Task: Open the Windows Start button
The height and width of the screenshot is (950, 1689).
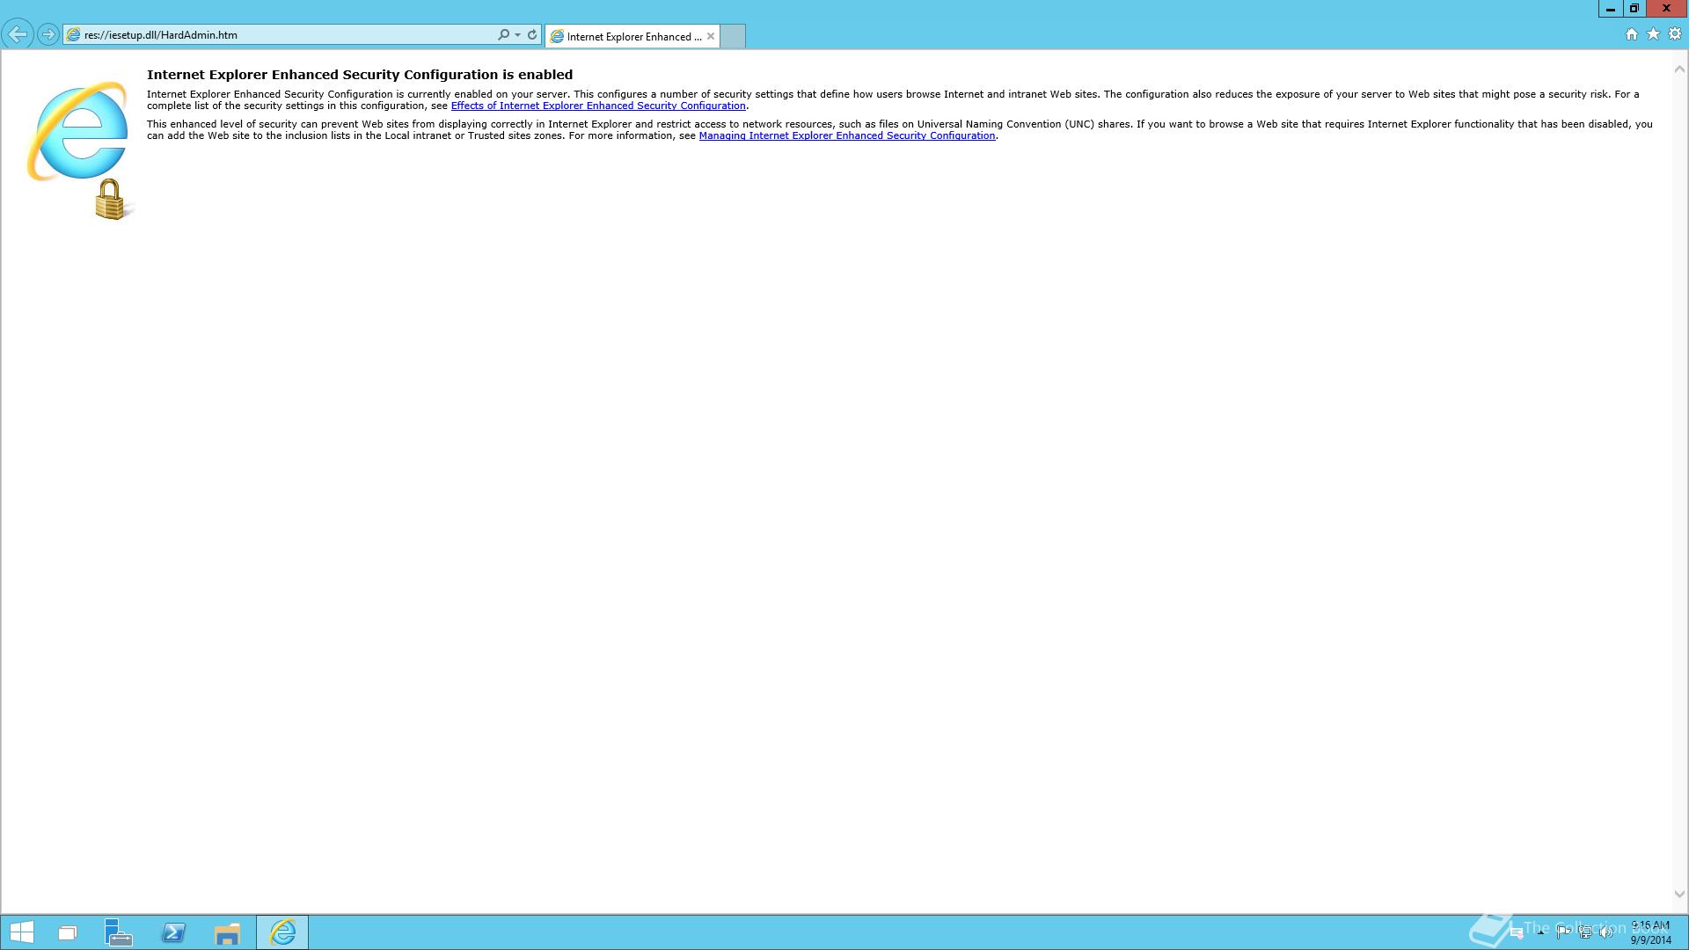Action: (x=21, y=932)
